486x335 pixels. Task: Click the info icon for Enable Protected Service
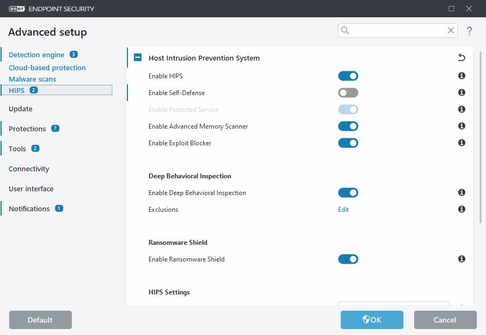pyautogui.click(x=462, y=109)
